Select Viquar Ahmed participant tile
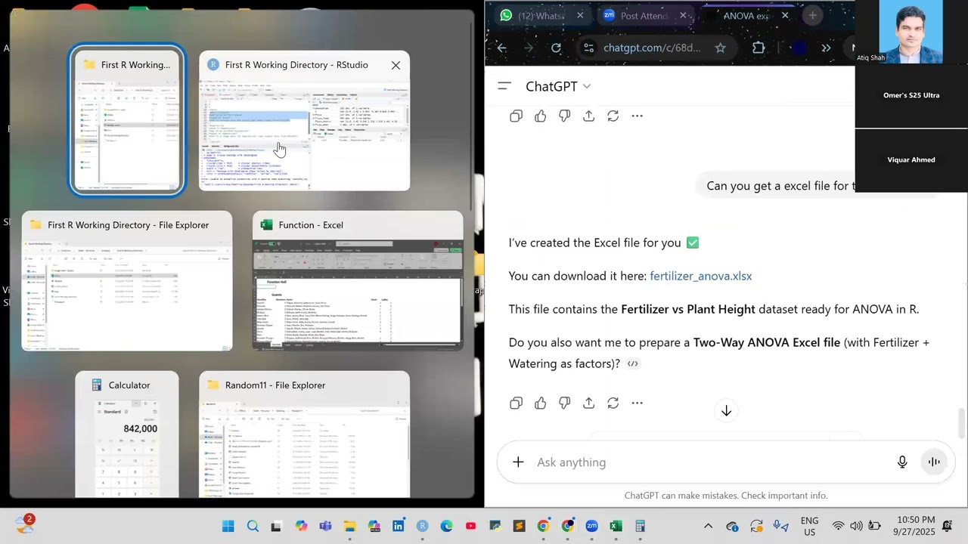 point(911,160)
